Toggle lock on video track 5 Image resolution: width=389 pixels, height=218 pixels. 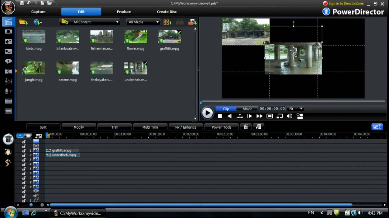[24, 169]
